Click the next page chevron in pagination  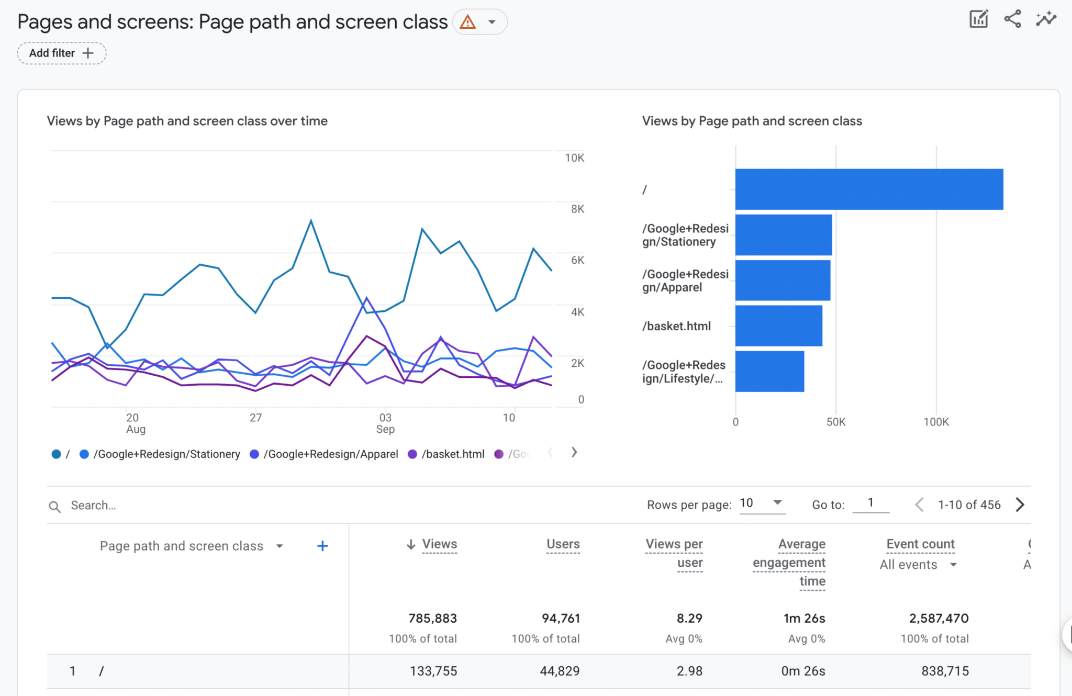pyautogui.click(x=1020, y=504)
